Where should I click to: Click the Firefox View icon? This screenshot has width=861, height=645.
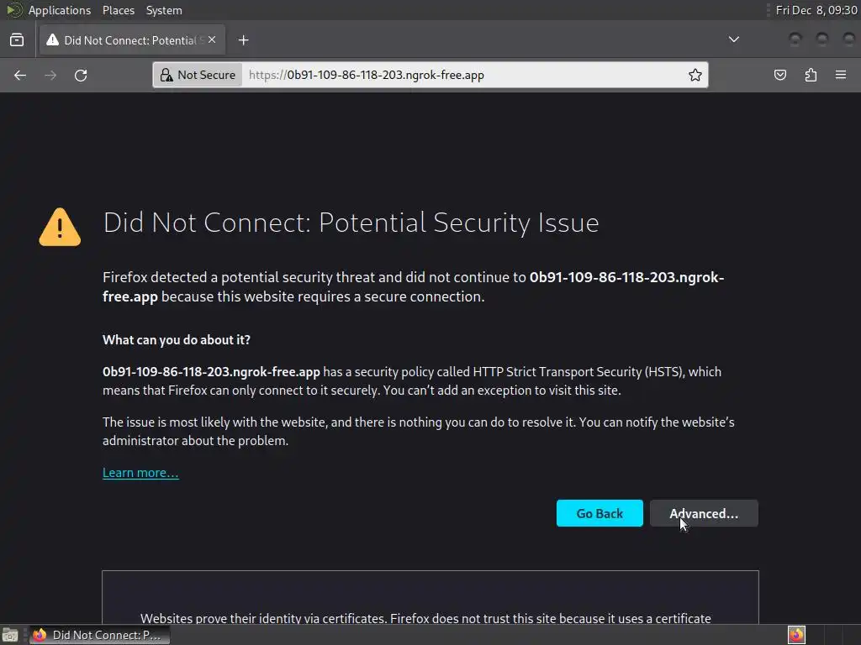pyautogui.click(x=17, y=39)
